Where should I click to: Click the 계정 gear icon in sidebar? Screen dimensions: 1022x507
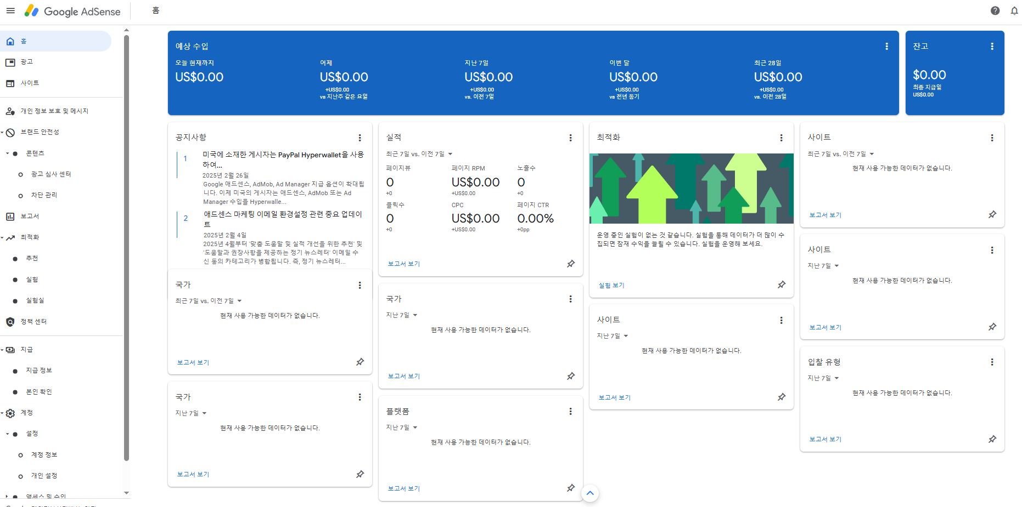click(10, 413)
